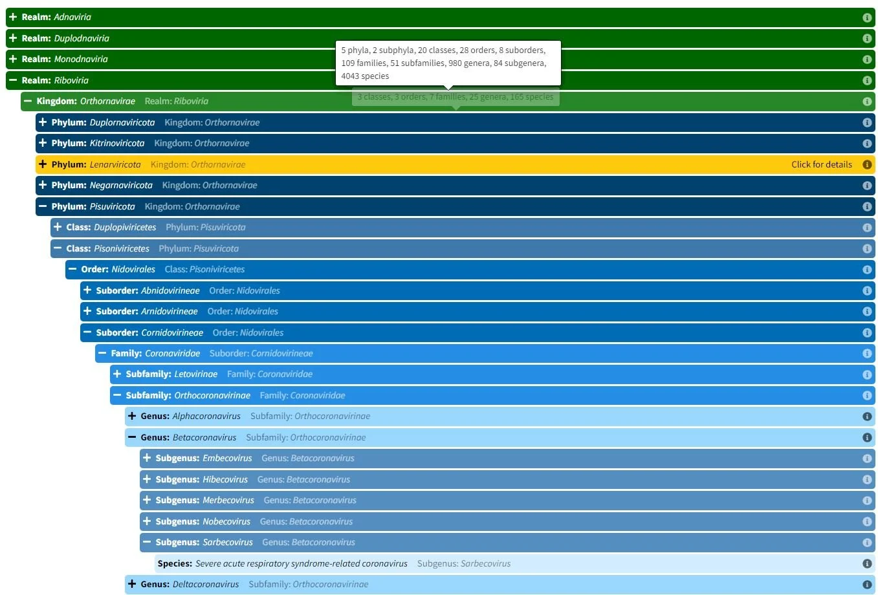Click 'Family: Coronaviridae' label on Letovirinae row
The height and width of the screenshot is (595, 878).
pos(270,374)
